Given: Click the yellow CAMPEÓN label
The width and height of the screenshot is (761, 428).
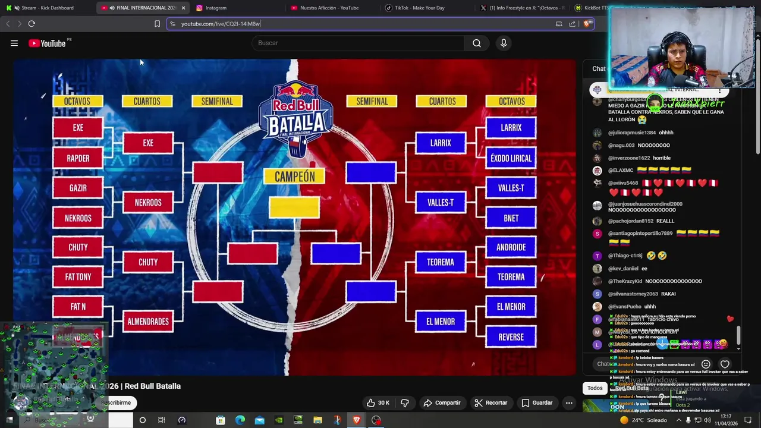Looking at the screenshot, I should (x=294, y=177).
